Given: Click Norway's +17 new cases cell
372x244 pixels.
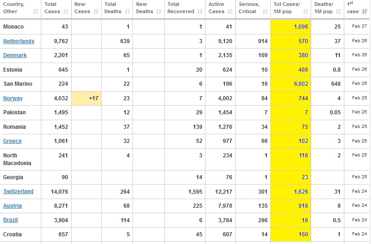Looking at the screenshot, I should pyautogui.click(x=87, y=98).
